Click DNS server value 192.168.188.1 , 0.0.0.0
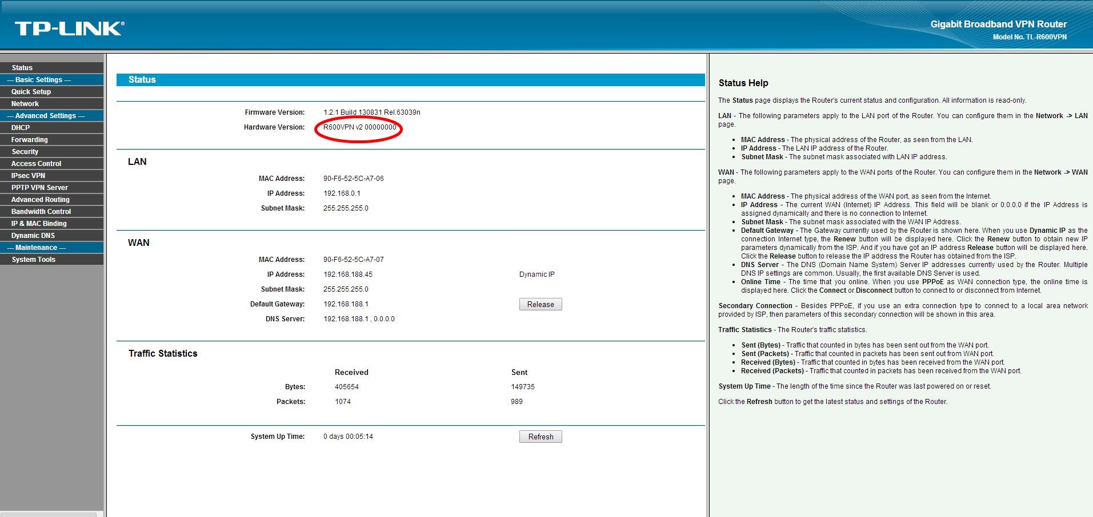 coord(359,319)
